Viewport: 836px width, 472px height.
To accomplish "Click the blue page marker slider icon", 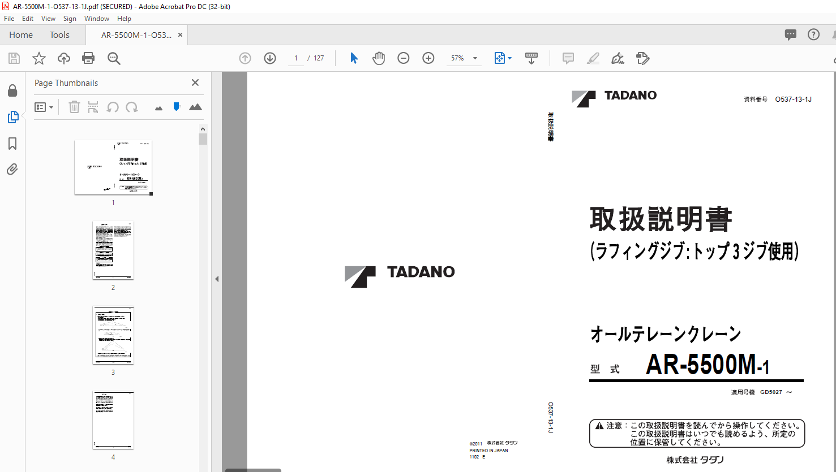I will (177, 106).
